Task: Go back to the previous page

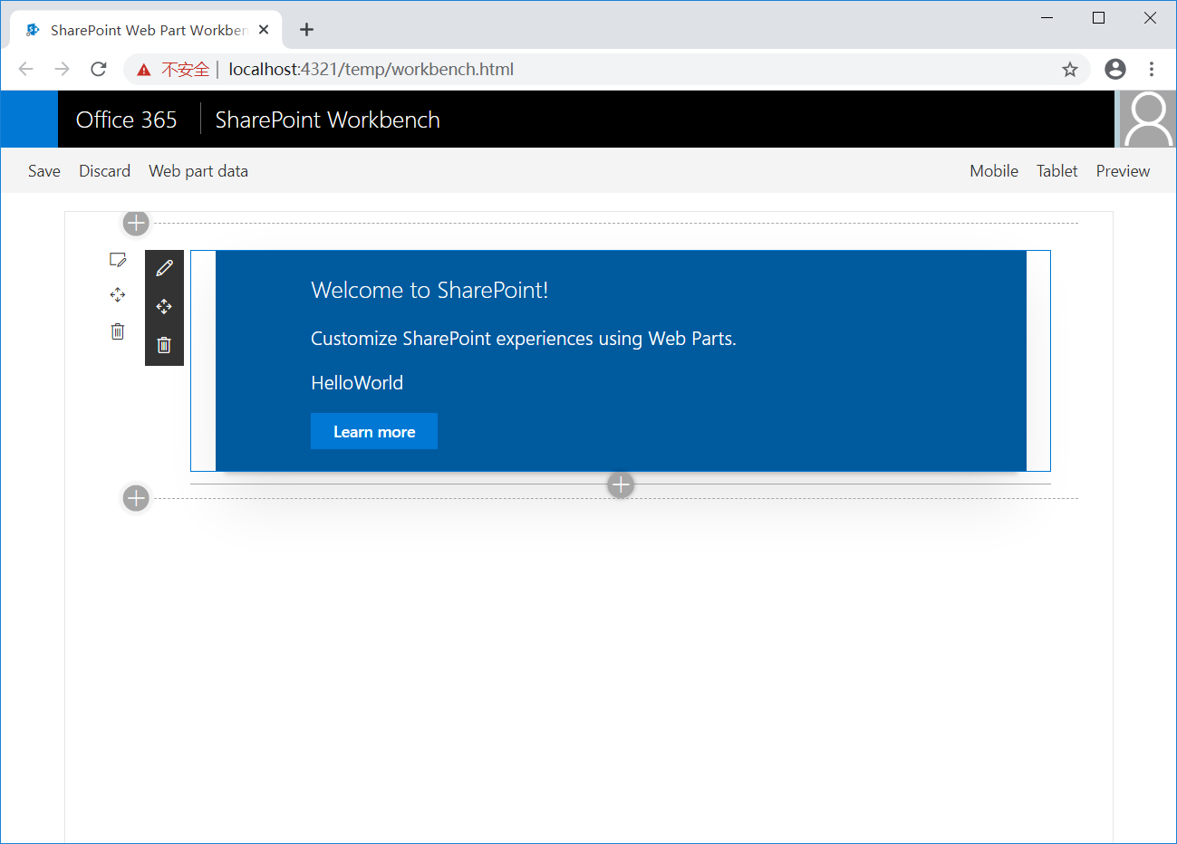Action: 26,69
